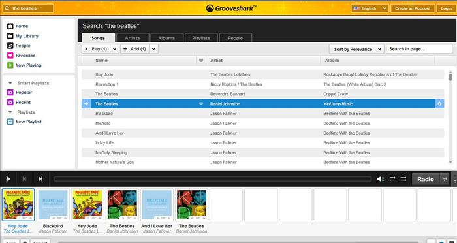Click the song list scrollbar down arrow
Viewport: 457px width, 243px height.
click(450, 162)
